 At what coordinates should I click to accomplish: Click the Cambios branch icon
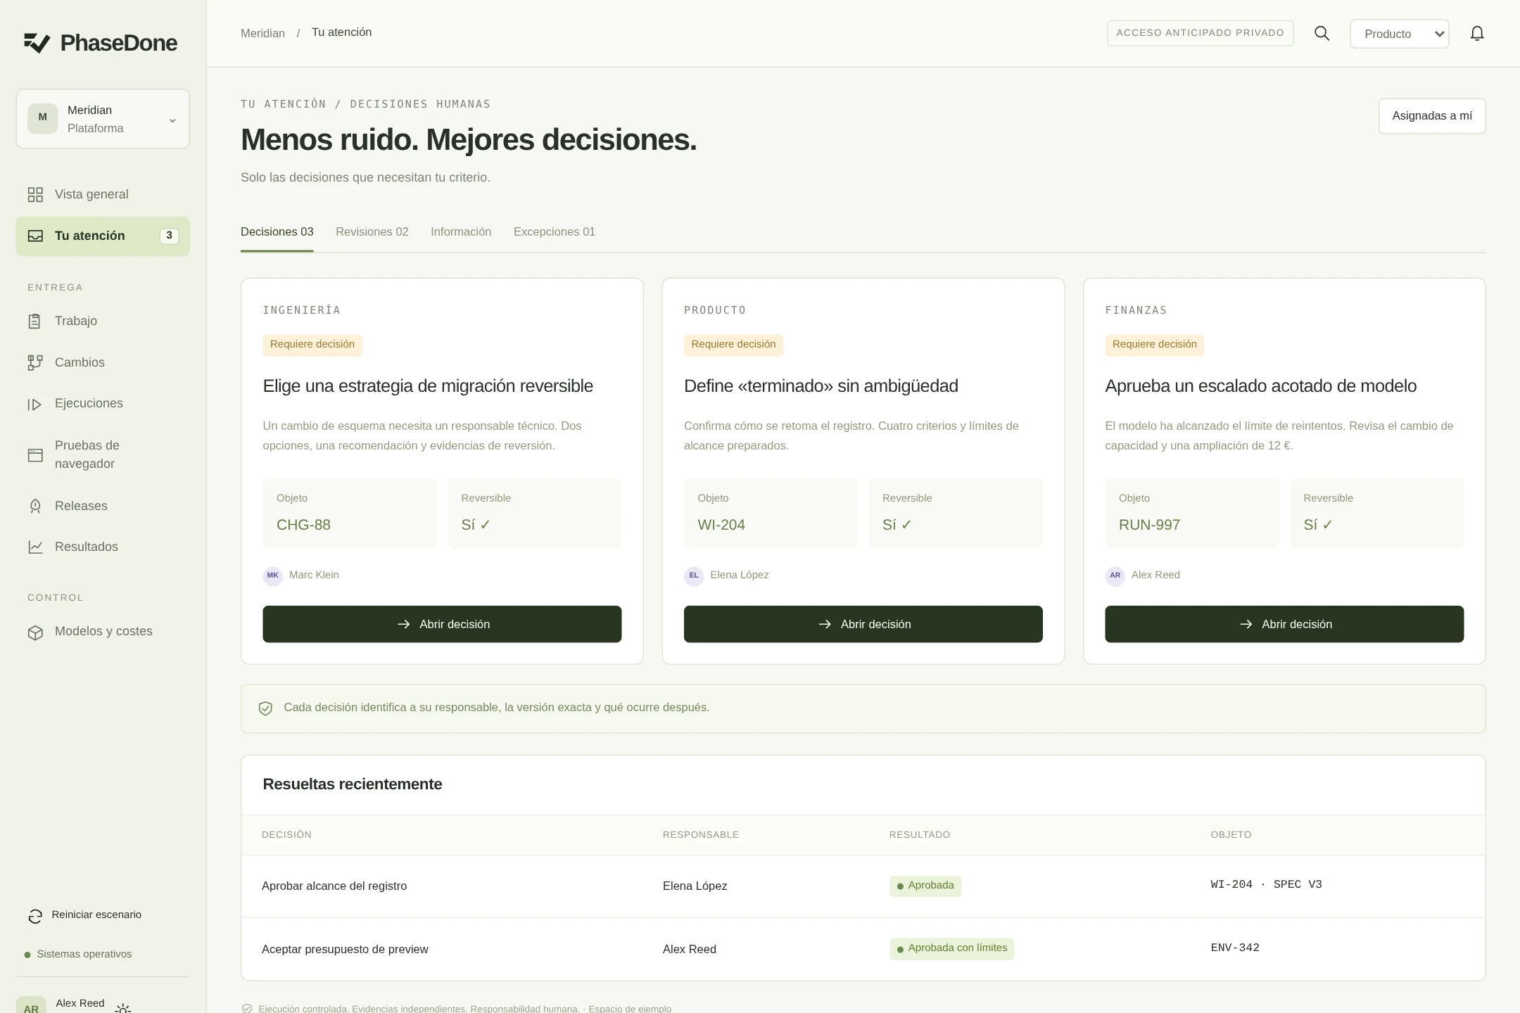point(35,362)
